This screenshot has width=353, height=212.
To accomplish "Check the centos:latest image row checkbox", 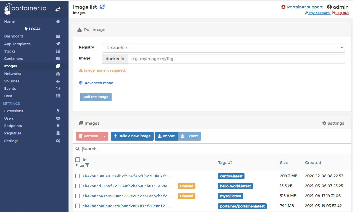I will coord(78,176).
